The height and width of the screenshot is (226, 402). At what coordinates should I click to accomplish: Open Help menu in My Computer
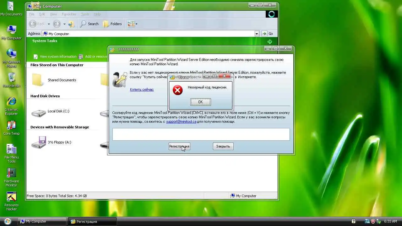pyautogui.click(x=97, y=14)
